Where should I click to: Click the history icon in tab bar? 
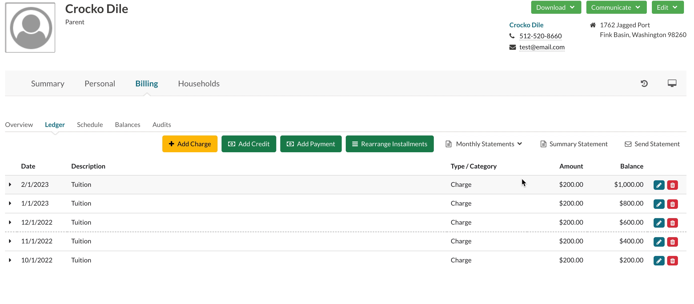pos(644,84)
